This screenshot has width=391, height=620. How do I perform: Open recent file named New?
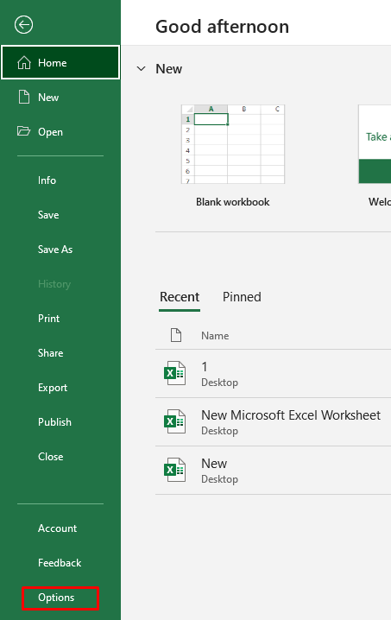click(x=274, y=470)
